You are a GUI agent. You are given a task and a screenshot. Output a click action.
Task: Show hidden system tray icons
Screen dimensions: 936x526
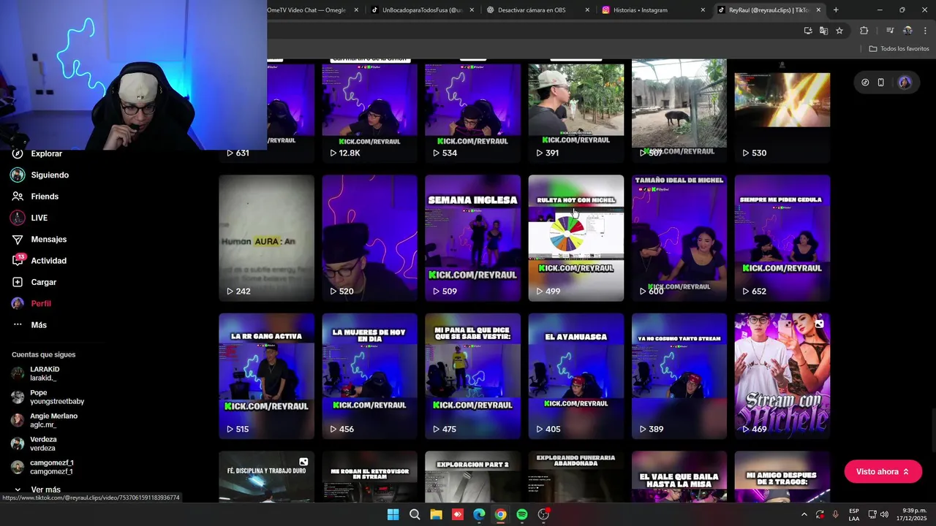(x=804, y=514)
